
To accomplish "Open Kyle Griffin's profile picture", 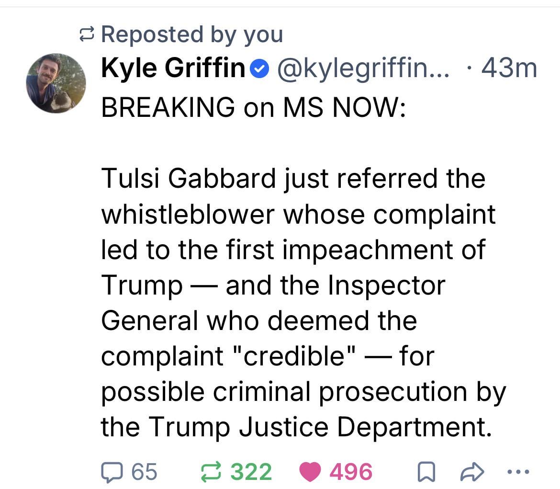I will point(56,83).
